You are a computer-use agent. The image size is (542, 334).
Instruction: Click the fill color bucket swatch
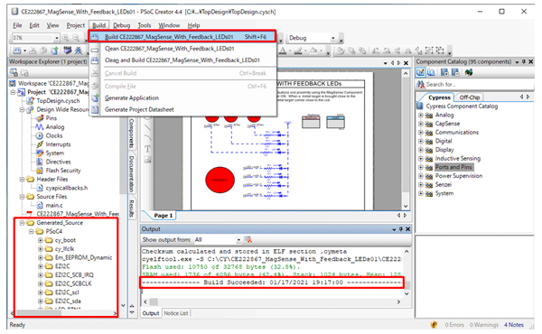[313, 51]
